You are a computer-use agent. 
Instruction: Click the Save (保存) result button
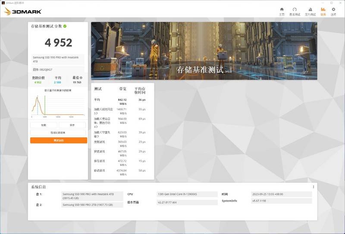coord(72,125)
